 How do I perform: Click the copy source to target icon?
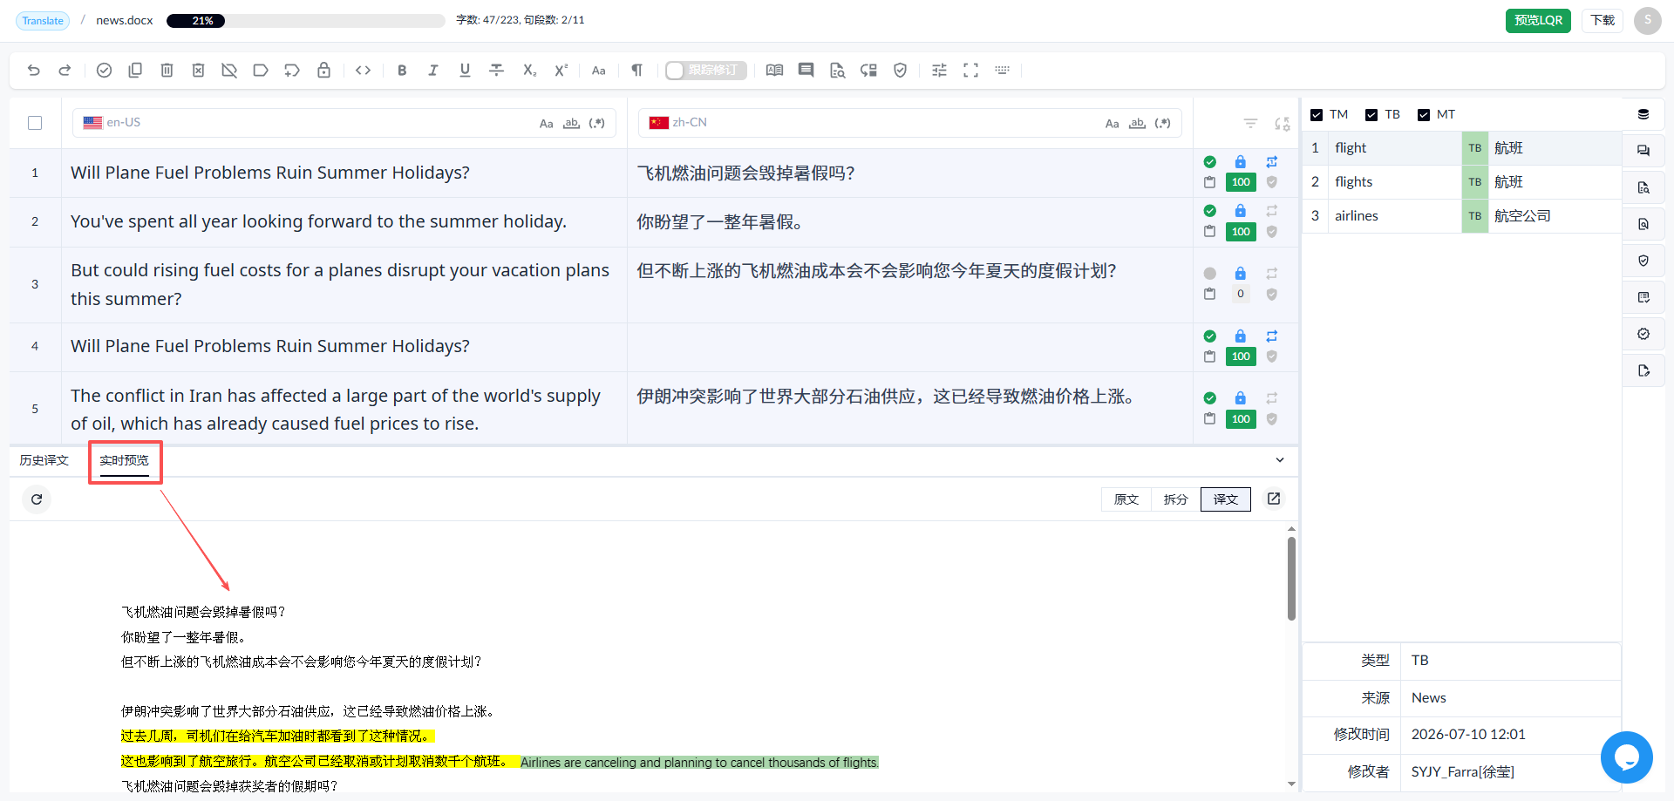pyautogui.click(x=135, y=71)
